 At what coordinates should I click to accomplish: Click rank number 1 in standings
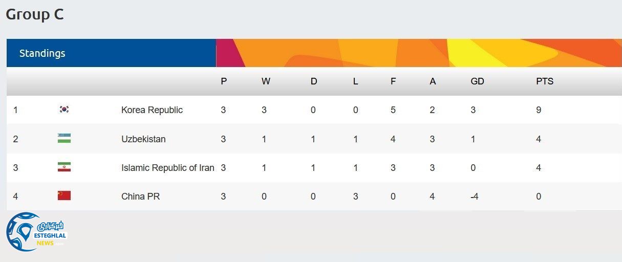point(15,110)
